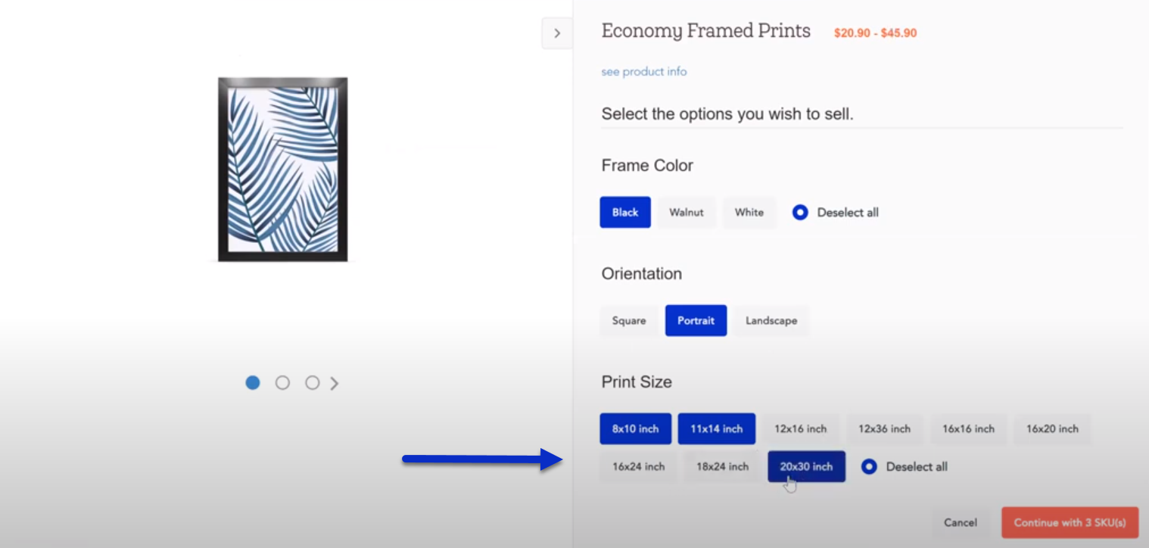Enable the Walnut frame color
Viewport: 1149px width, 548px height.
click(687, 213)
